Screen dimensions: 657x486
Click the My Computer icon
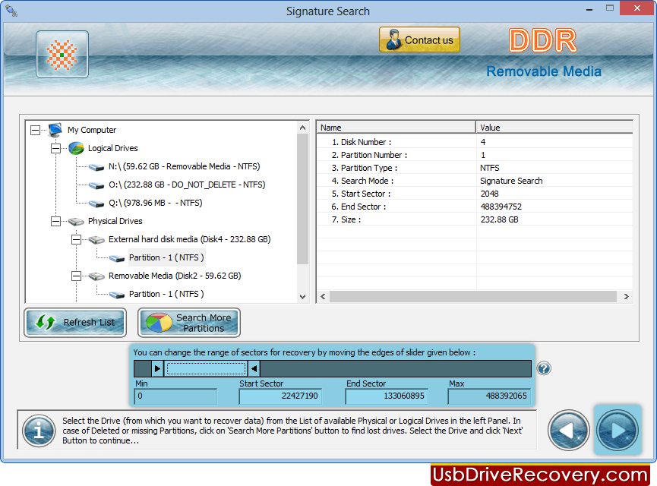pos(55,130)
